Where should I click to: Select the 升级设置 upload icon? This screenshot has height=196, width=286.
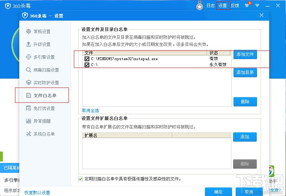pyautogui.click(x=29, y=44)
